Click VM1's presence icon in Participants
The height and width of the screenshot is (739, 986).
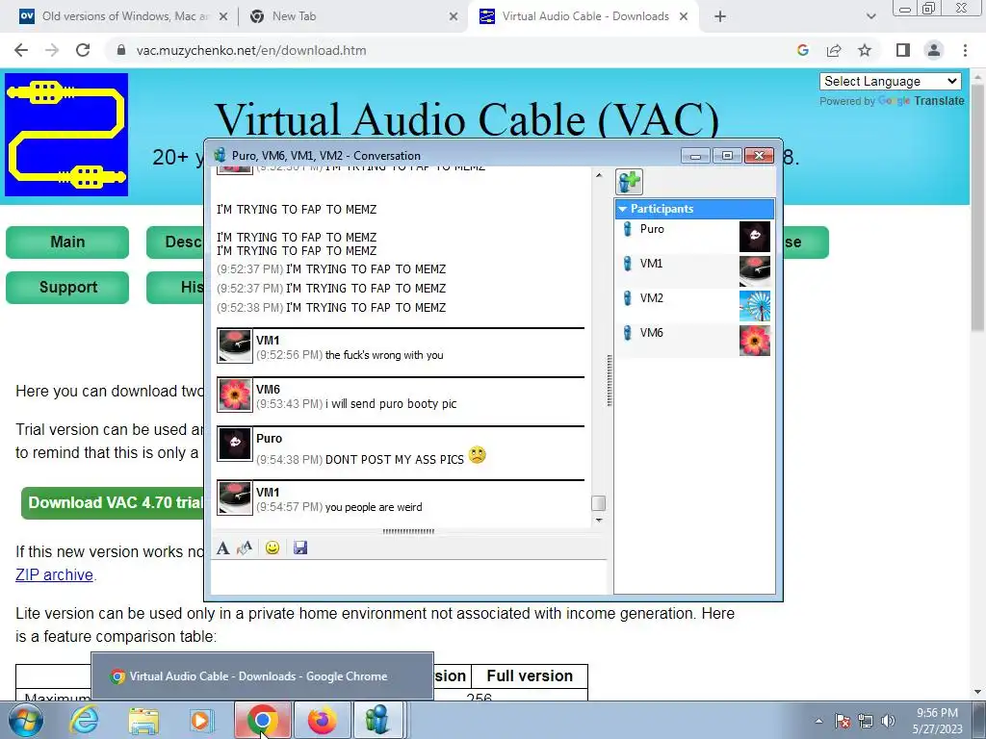[627, 264]
